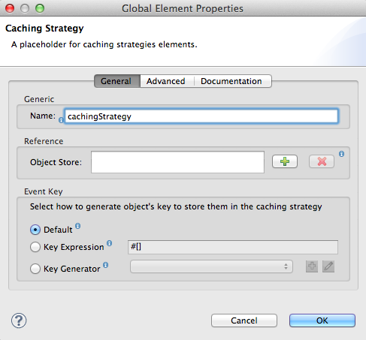This screenshot has width=366, height=340.
Task: Select the Key Expression radio option
Action: click(35, 247)
